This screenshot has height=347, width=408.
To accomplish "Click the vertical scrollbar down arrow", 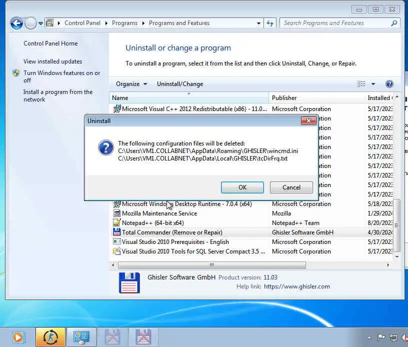I will pyautogui.click(x=397, y=256).
